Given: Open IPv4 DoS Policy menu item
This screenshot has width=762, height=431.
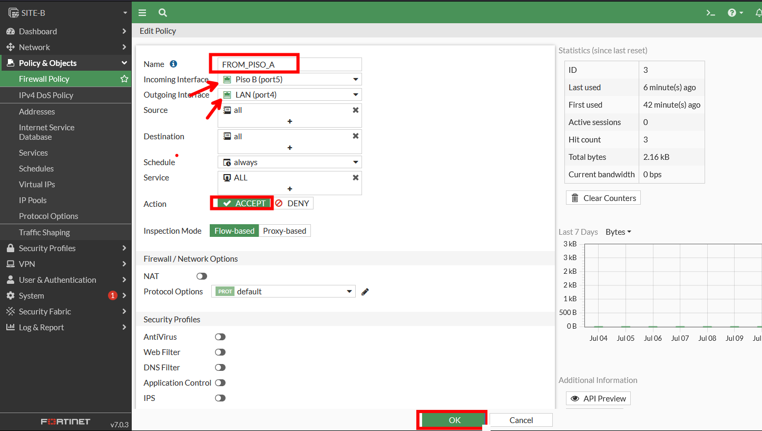Looking at the screenshot, I should [46, 95].
